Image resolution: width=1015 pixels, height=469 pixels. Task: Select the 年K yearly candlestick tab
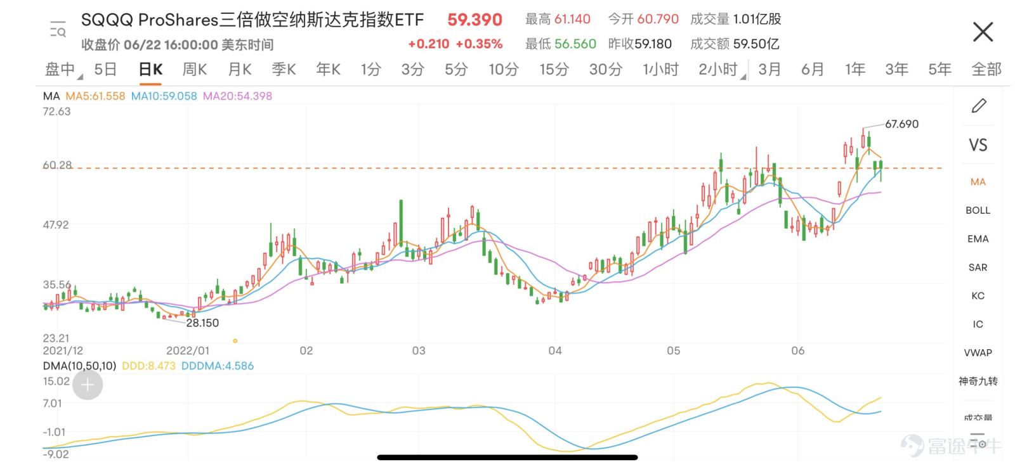(x=329, y=69)
